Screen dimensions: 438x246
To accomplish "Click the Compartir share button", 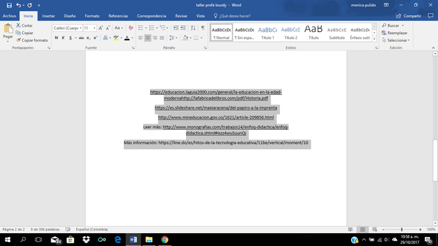I will (409, 16).
